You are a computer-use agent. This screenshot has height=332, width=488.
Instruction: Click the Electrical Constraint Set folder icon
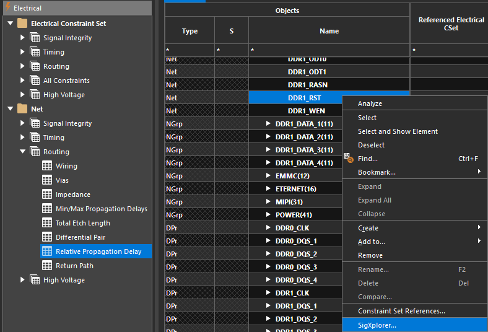click(x=22, y=24)
